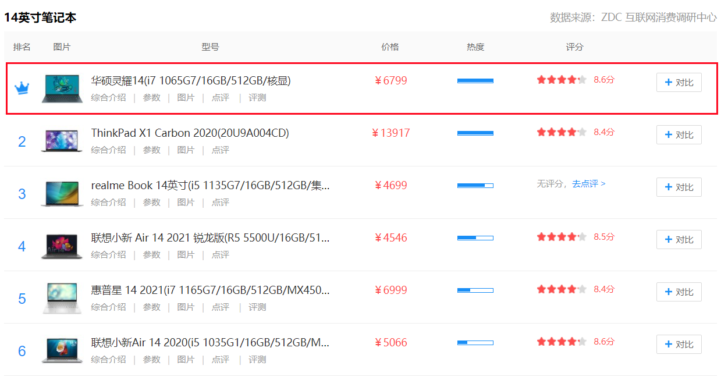Click the blue crown rank icon

(x=22, y=88)
